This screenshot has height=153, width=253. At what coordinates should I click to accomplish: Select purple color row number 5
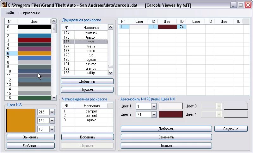click(x=28, y=49)
